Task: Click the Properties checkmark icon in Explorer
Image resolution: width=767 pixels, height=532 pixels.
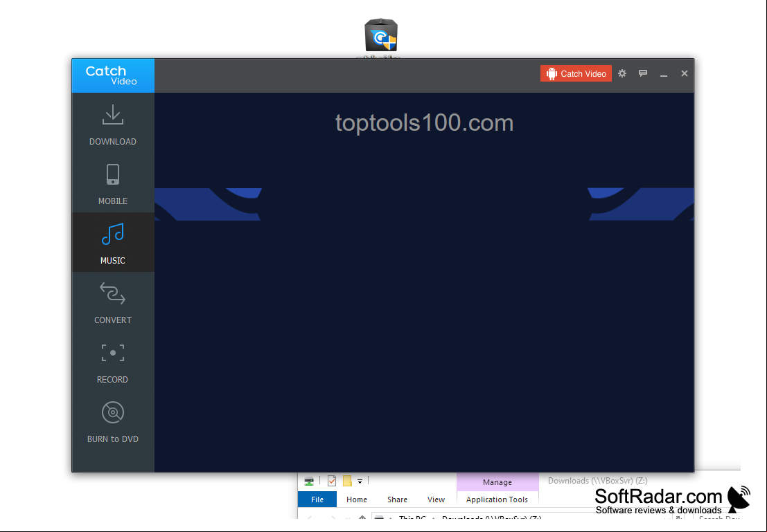Action: click(x=332, y=481)
